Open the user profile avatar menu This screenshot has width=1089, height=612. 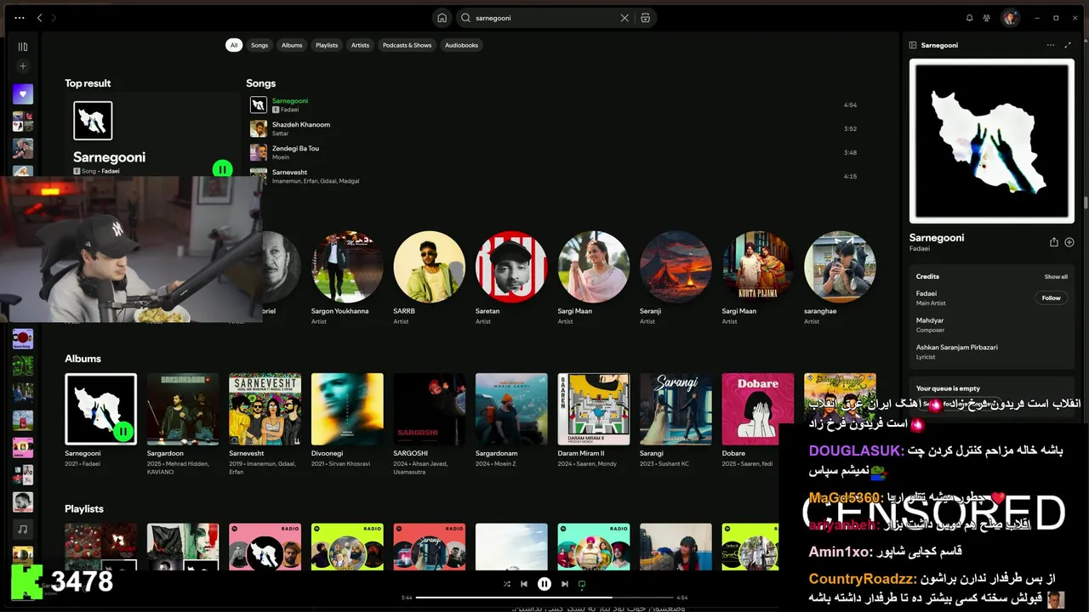click(1010, 18)
